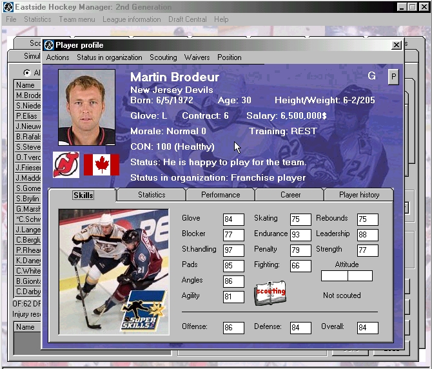Click the Strength value field
Image resolution: width=432 pixels, height=369 pixels.
point(368,250)
